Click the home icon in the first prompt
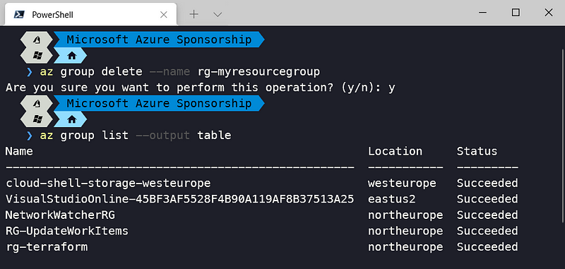 [x=72, y=56]
